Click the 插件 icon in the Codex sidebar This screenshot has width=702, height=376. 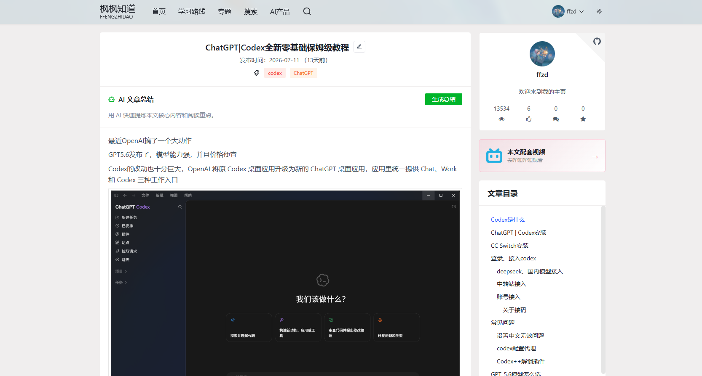click(118, 234)
